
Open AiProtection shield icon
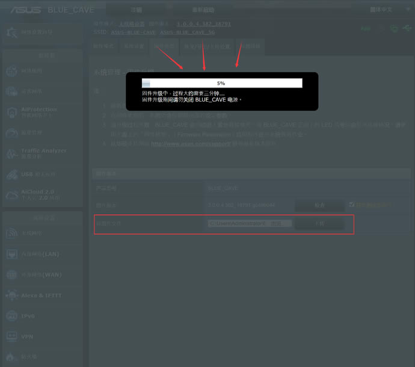11,113
